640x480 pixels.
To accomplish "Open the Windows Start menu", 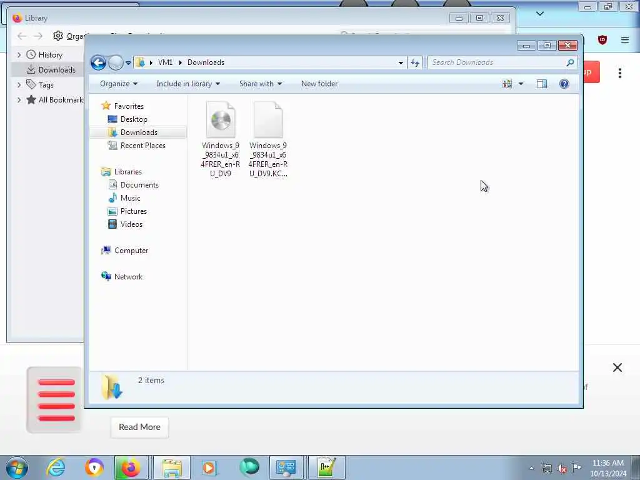I will pos(17,467).
